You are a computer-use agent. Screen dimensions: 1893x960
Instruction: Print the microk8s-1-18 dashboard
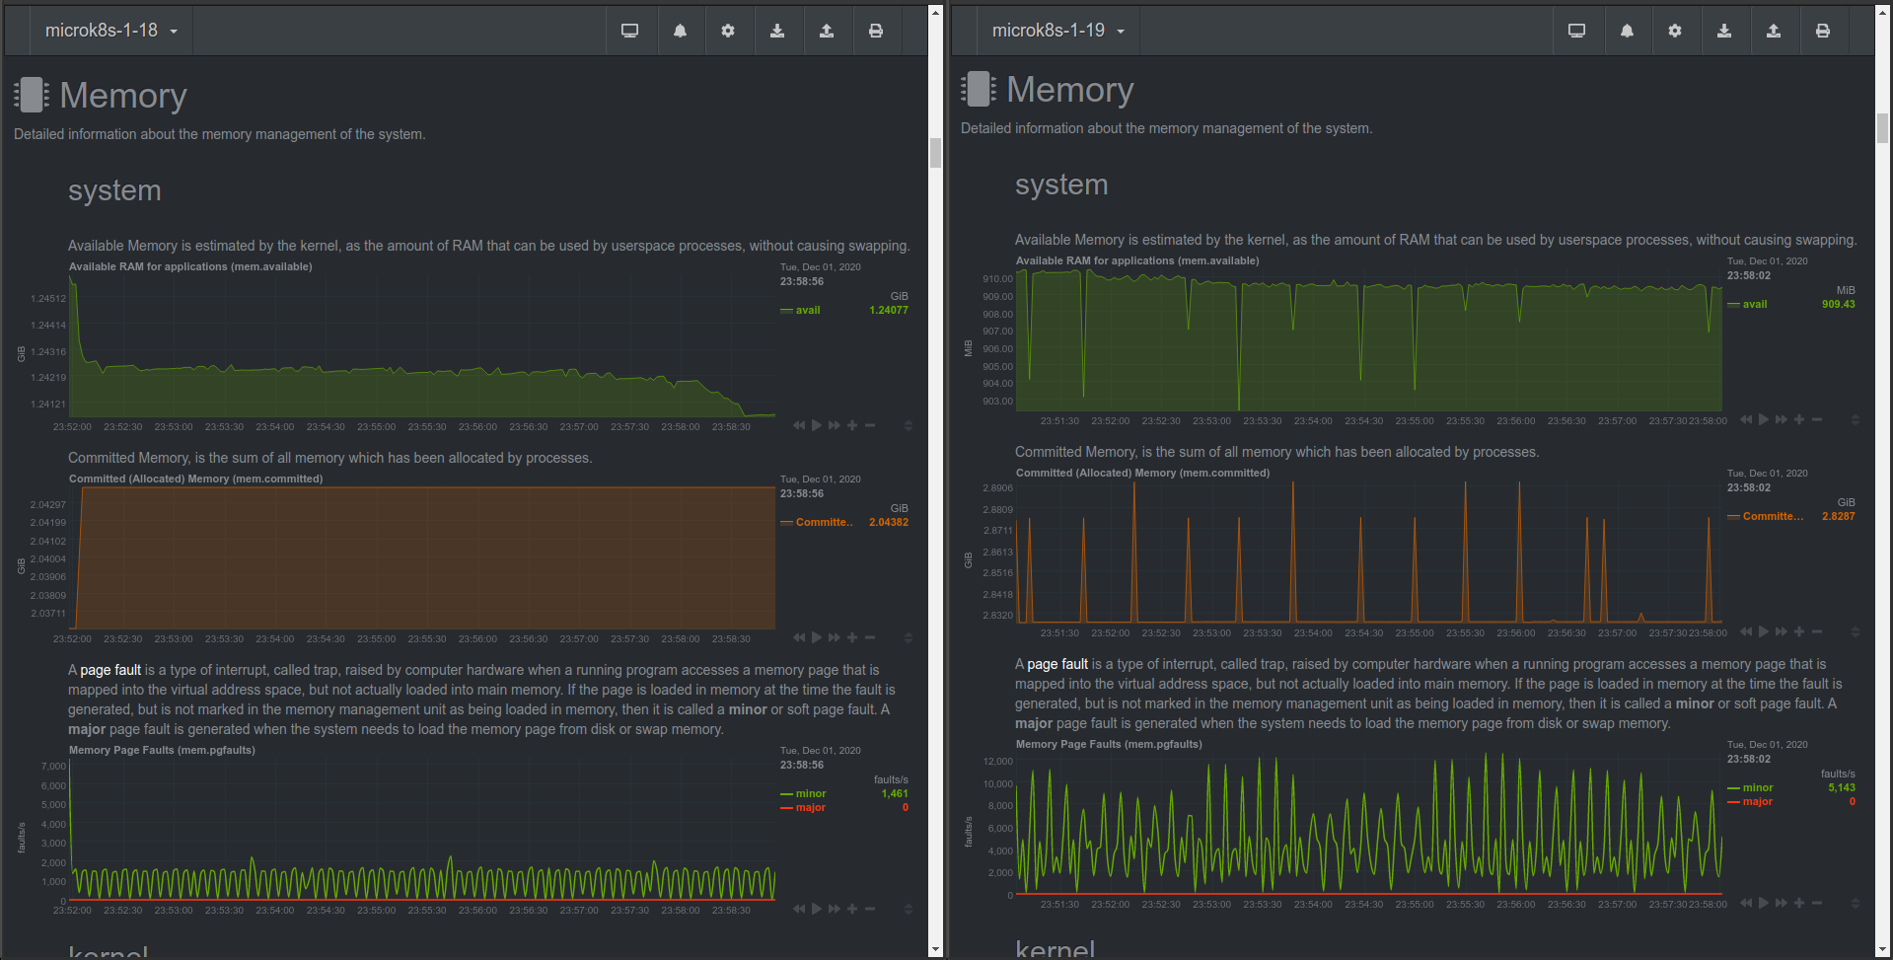[877, 31]
